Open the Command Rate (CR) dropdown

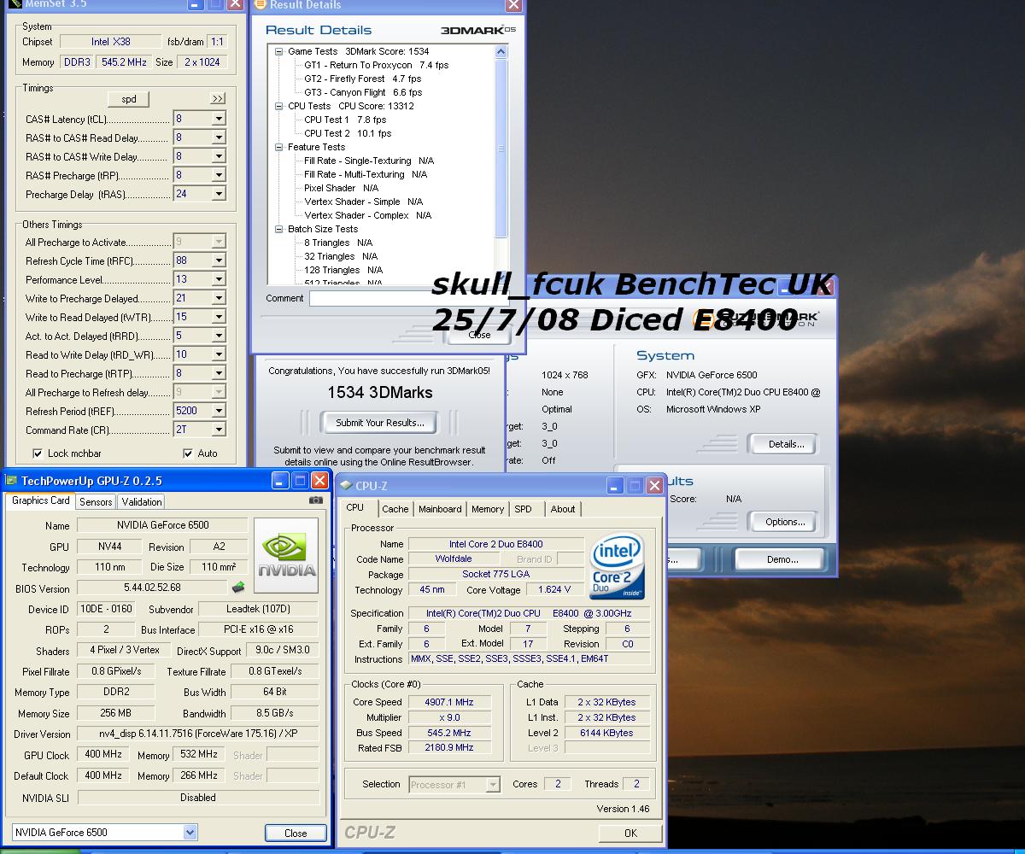[219, 430]
